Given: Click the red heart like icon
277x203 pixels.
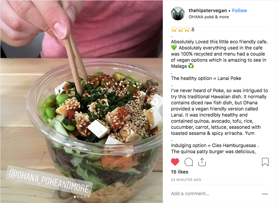Looking at the screenshot, I should (x=175, y=162).
